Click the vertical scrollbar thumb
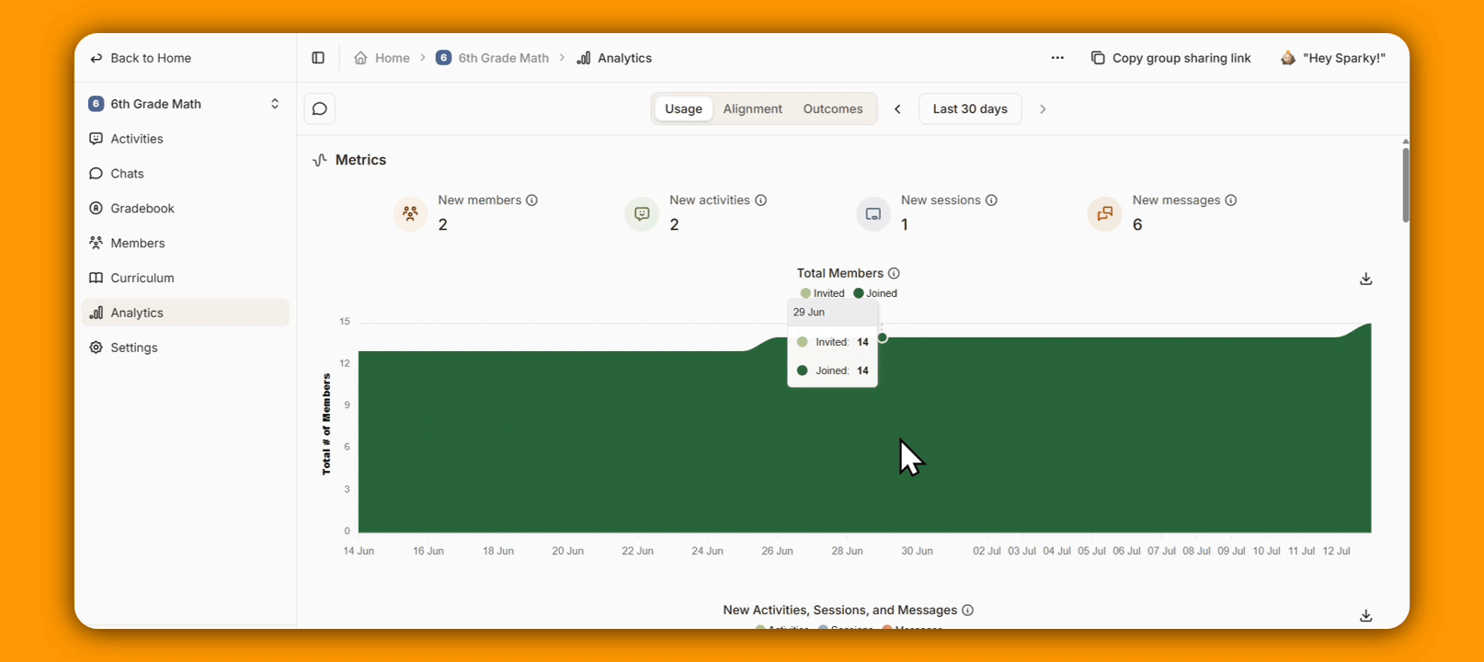 click(1405, 184)
